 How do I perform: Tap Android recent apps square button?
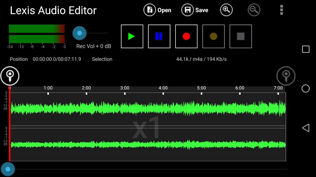pos(306,49)
